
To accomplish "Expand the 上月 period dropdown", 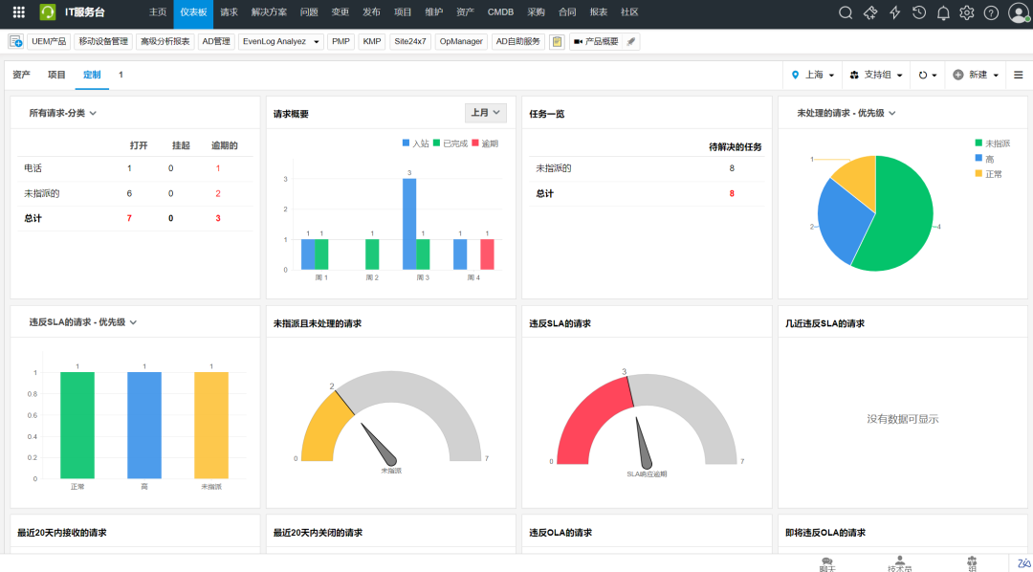I will (486, 113).
